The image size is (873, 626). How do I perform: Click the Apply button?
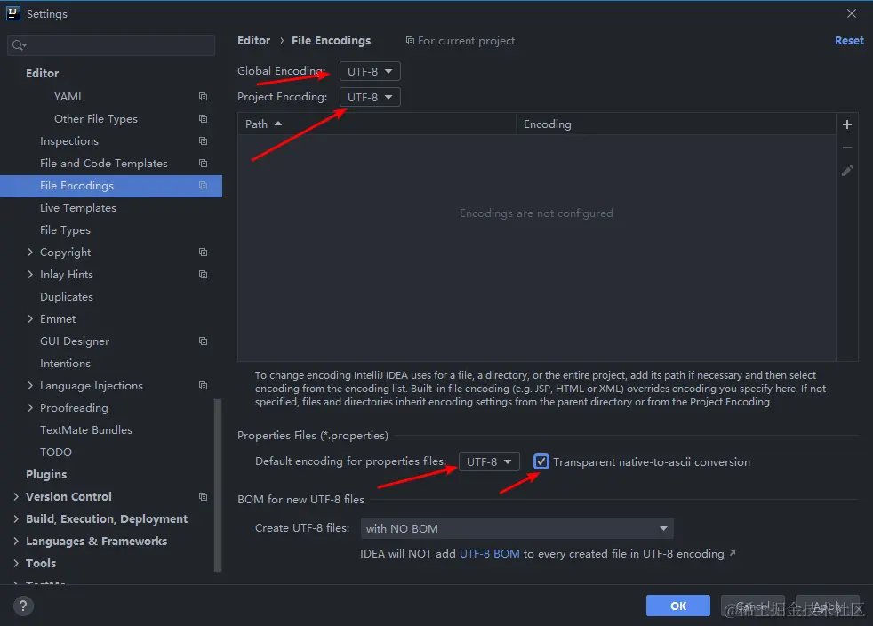pos(828,606)
